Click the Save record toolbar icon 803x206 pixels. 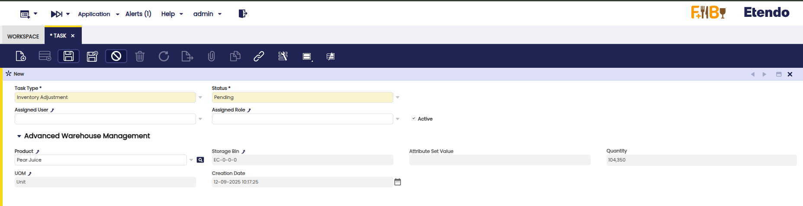pos(68,56)
